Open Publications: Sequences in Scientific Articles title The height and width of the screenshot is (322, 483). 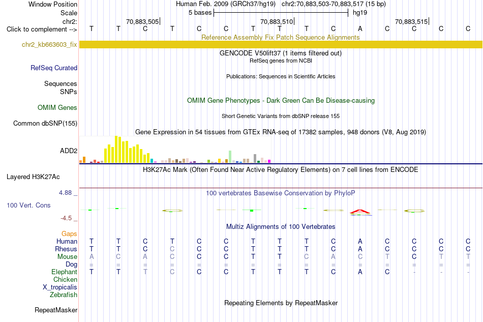tap(281, 76)
